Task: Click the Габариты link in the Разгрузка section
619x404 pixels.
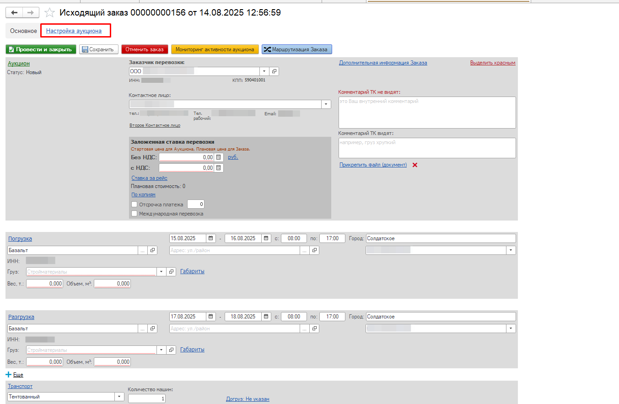Action: [x=192, y=350]
